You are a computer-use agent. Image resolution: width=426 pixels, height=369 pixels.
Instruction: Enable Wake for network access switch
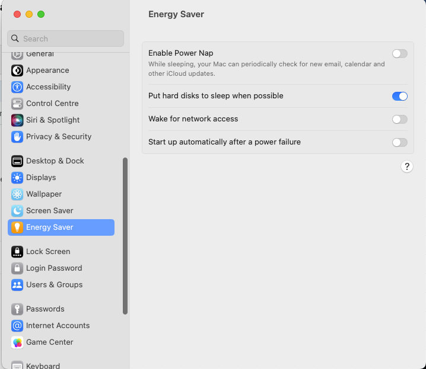400,119
